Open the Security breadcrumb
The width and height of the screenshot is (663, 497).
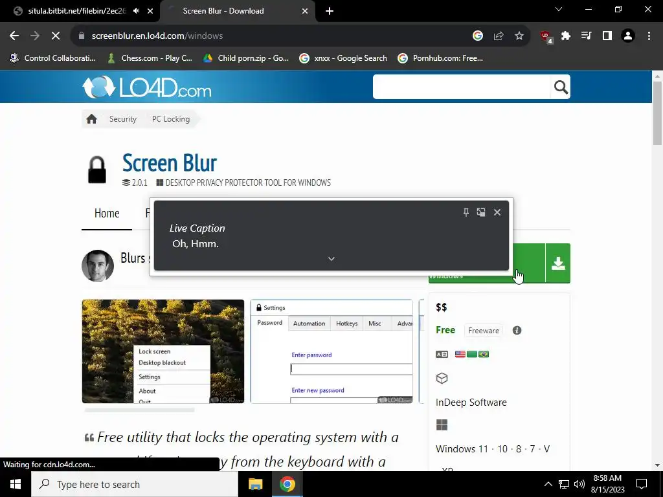[122, 119]
